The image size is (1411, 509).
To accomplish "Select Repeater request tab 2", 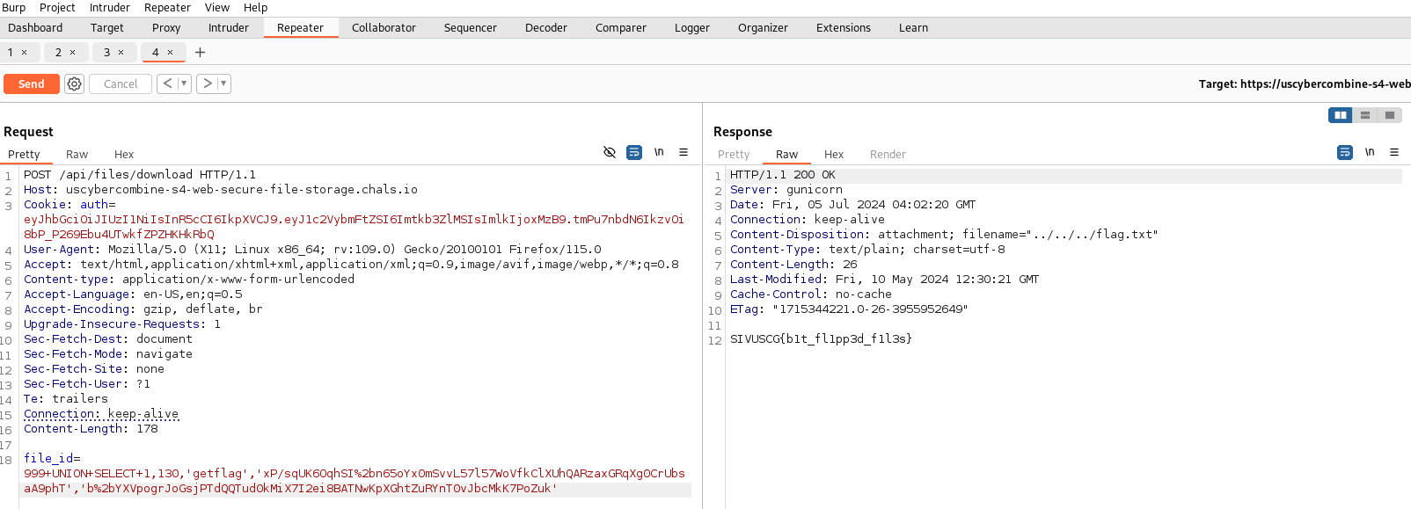I will click(x=59, y=53).
